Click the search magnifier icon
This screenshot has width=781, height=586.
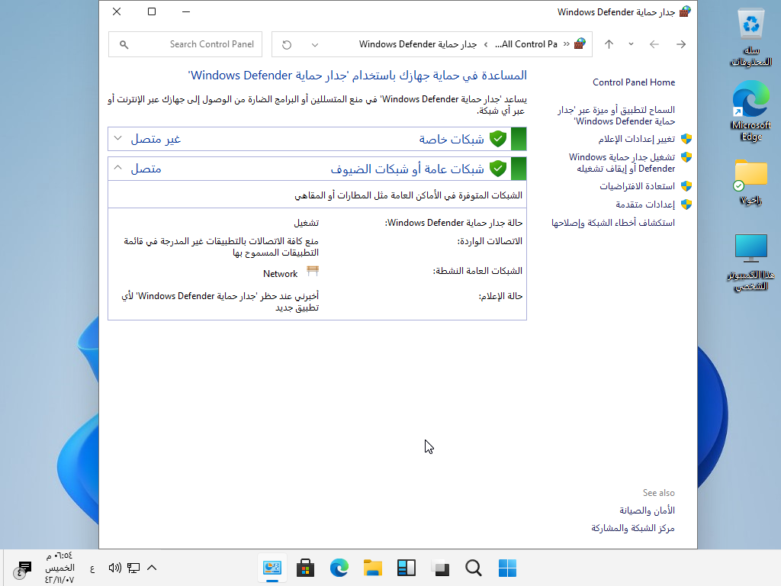coord(124,45)
